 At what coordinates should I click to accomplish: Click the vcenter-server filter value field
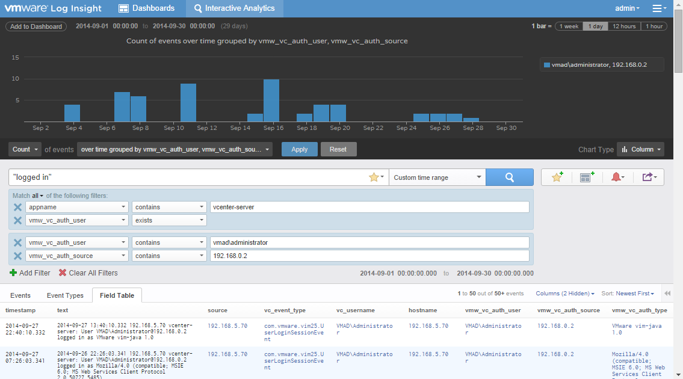pos(369,207)
